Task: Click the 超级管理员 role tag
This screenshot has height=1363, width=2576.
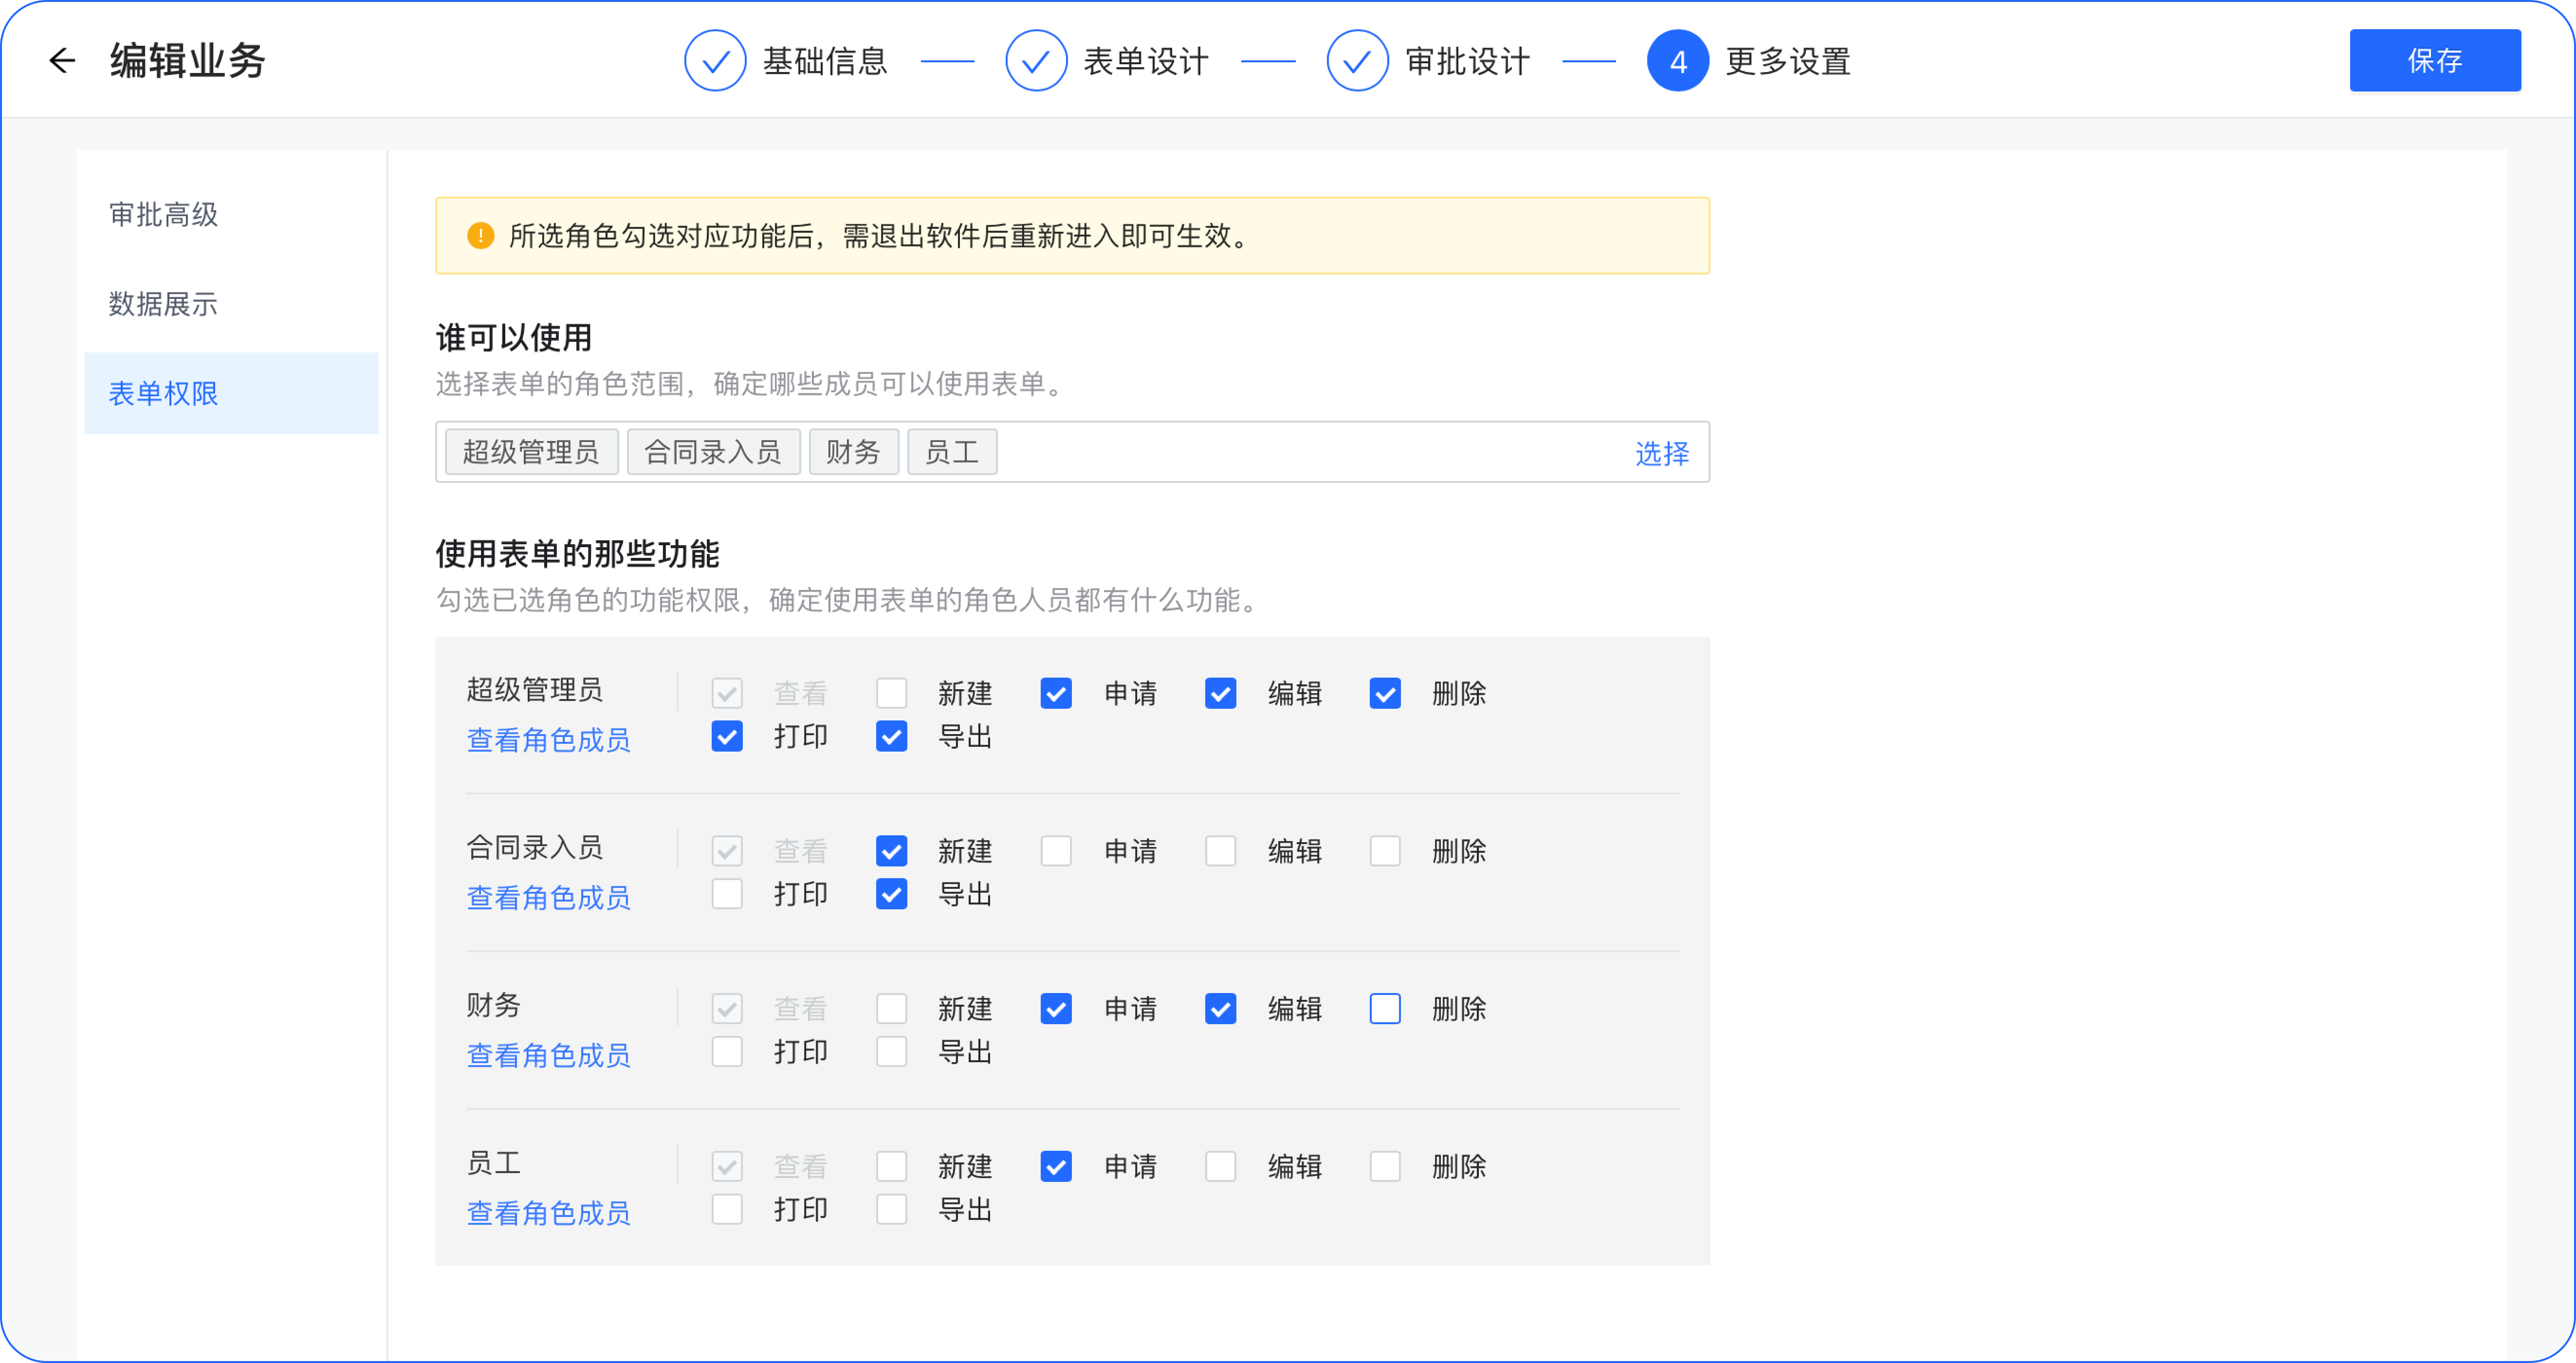Action: [531, 452]
